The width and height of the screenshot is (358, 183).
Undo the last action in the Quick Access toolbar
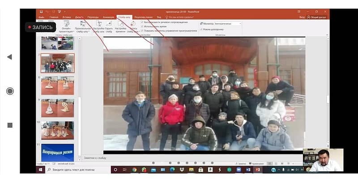pyautogui.click(x=47, y=12)
